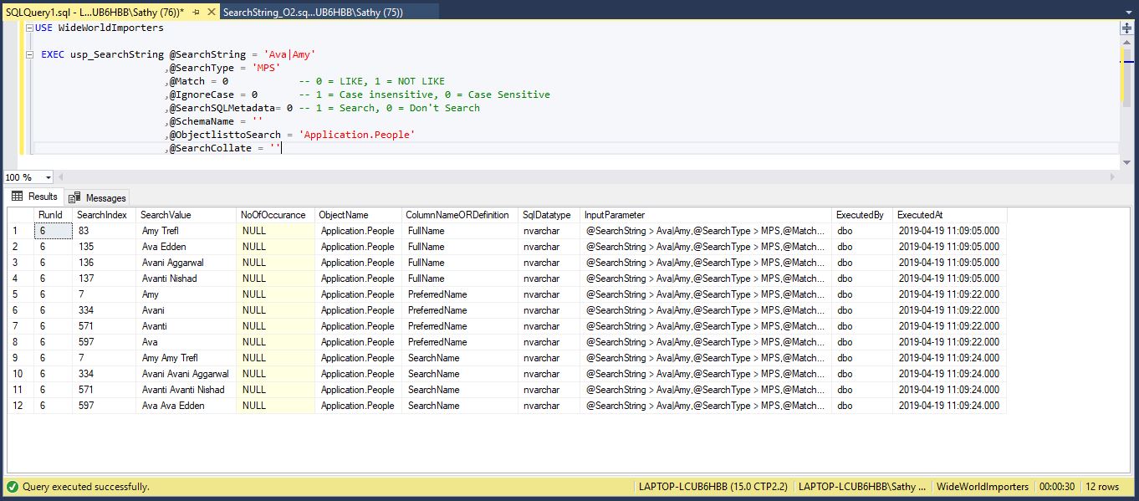Click the SearchName cell in row 12
Viewport: 1139px width, 501px height.
(x=460, y=406)
